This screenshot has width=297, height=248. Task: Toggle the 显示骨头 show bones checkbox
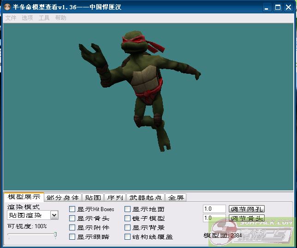[x=72, y=218]
